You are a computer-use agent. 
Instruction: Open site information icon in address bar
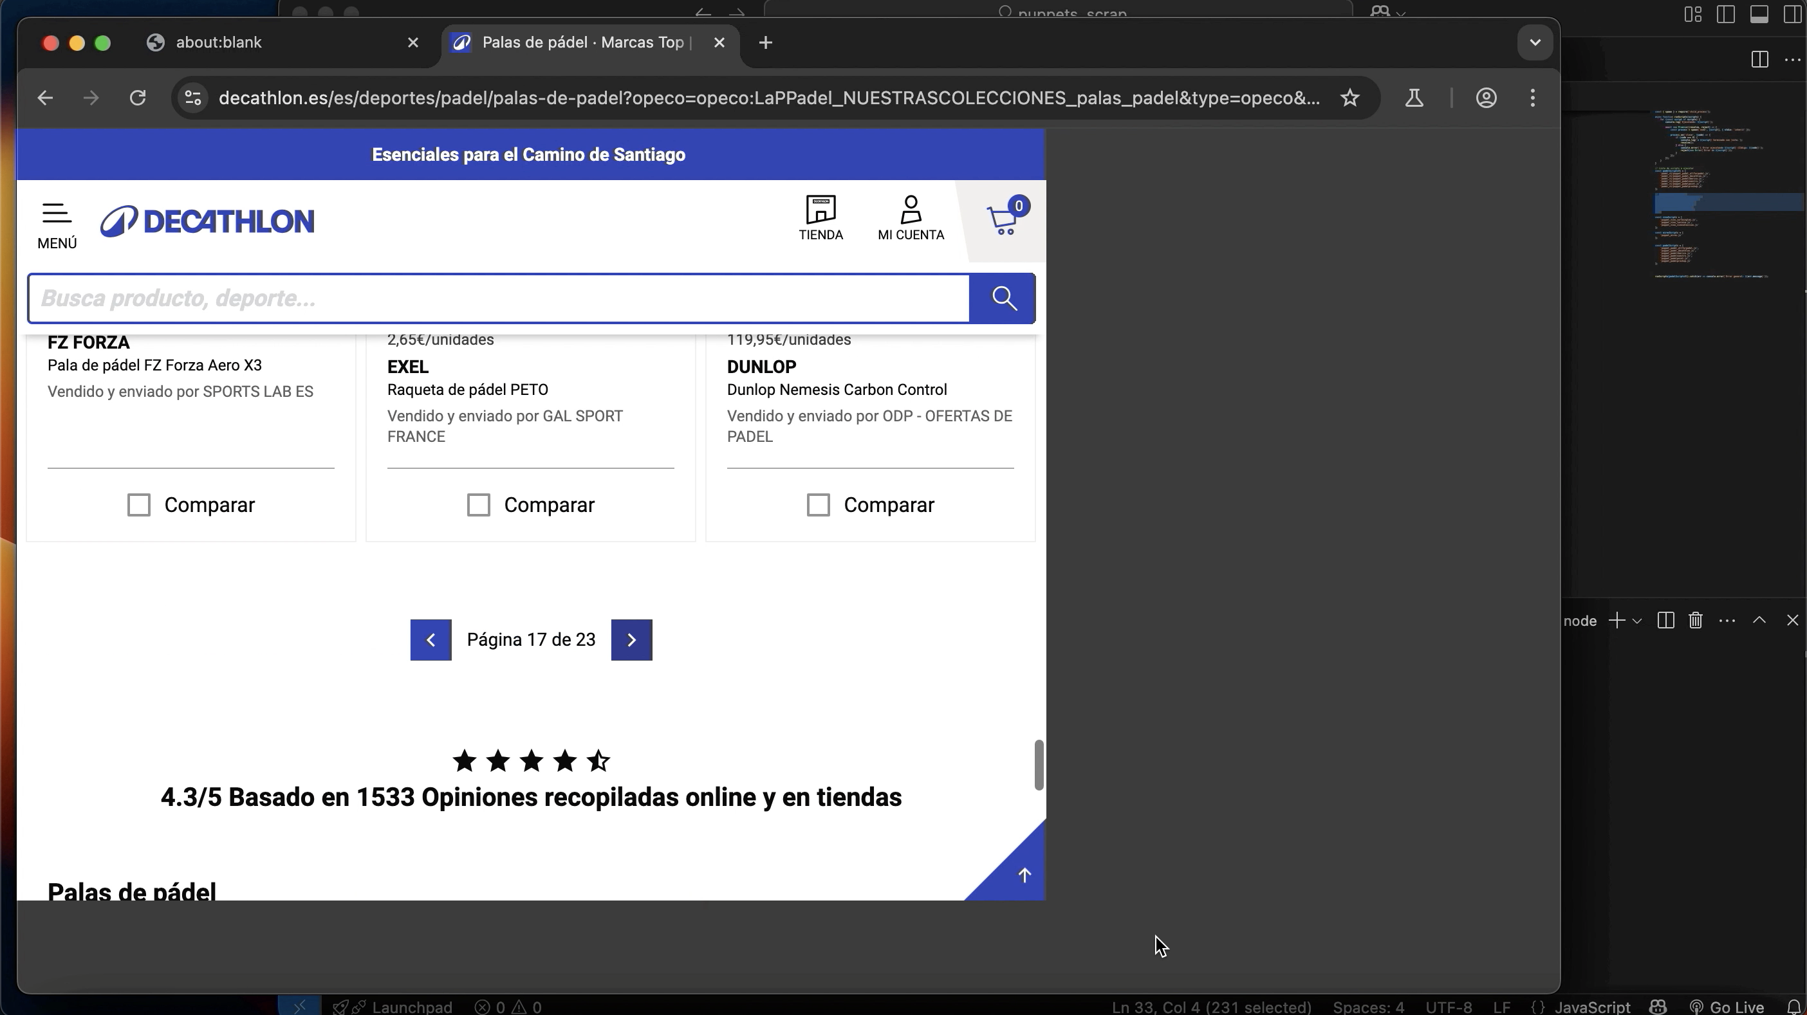[x=193, y=98]
